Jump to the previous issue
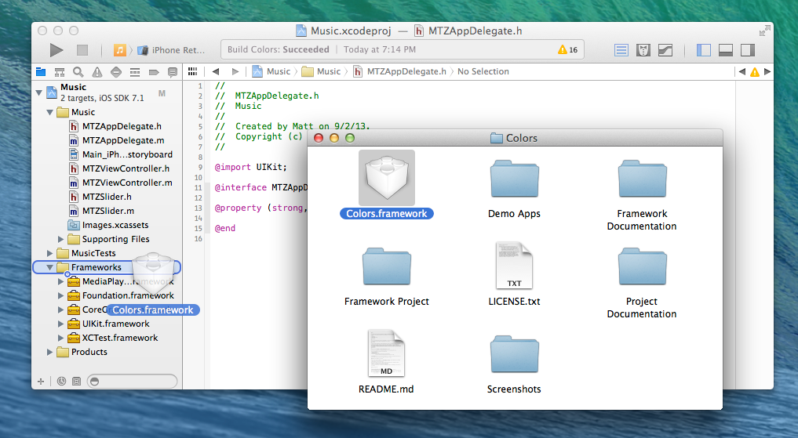 (742, 71)
